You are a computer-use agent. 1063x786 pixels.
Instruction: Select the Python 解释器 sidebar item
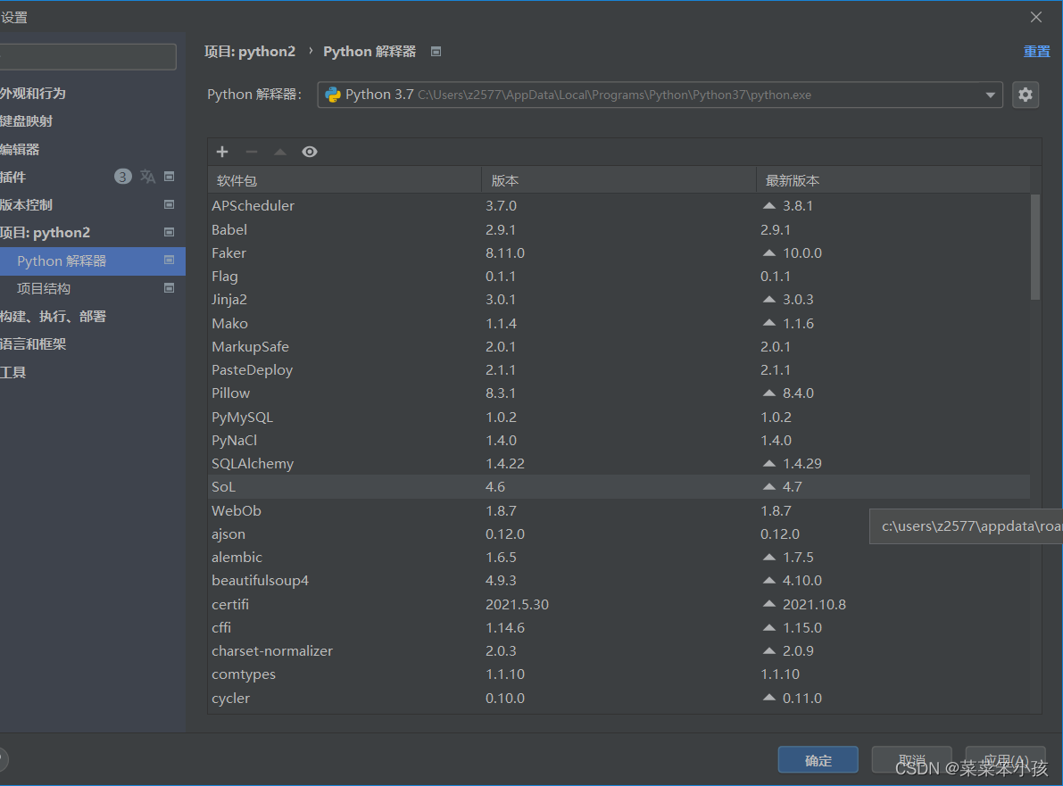tap(92, 261)
